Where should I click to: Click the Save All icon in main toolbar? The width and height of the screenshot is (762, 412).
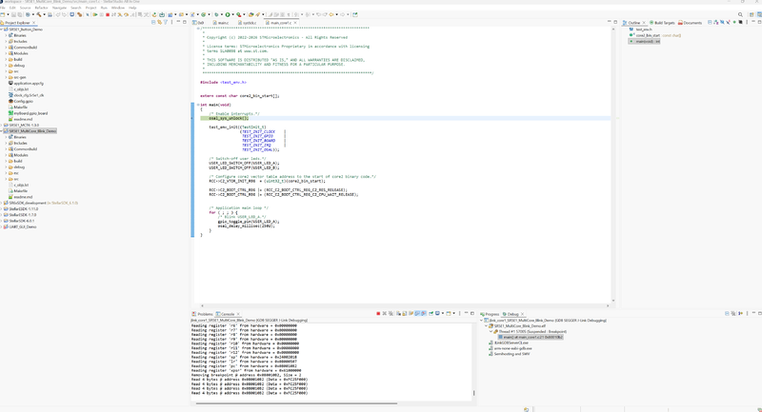click(x=19, y=14)
